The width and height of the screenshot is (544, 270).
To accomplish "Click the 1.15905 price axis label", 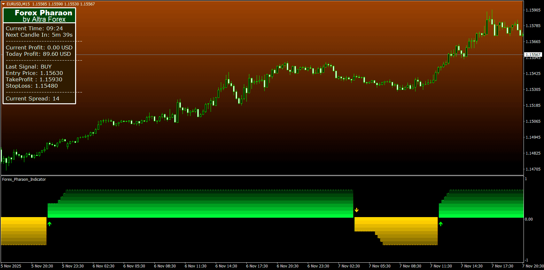I will point(533,10).
